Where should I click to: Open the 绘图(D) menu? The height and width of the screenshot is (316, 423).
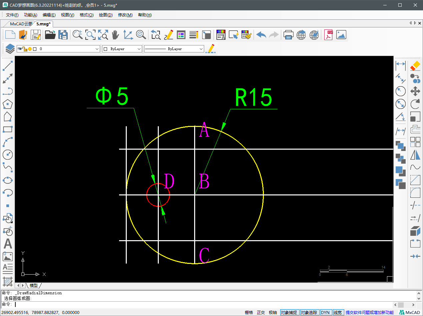pos(106,15)
